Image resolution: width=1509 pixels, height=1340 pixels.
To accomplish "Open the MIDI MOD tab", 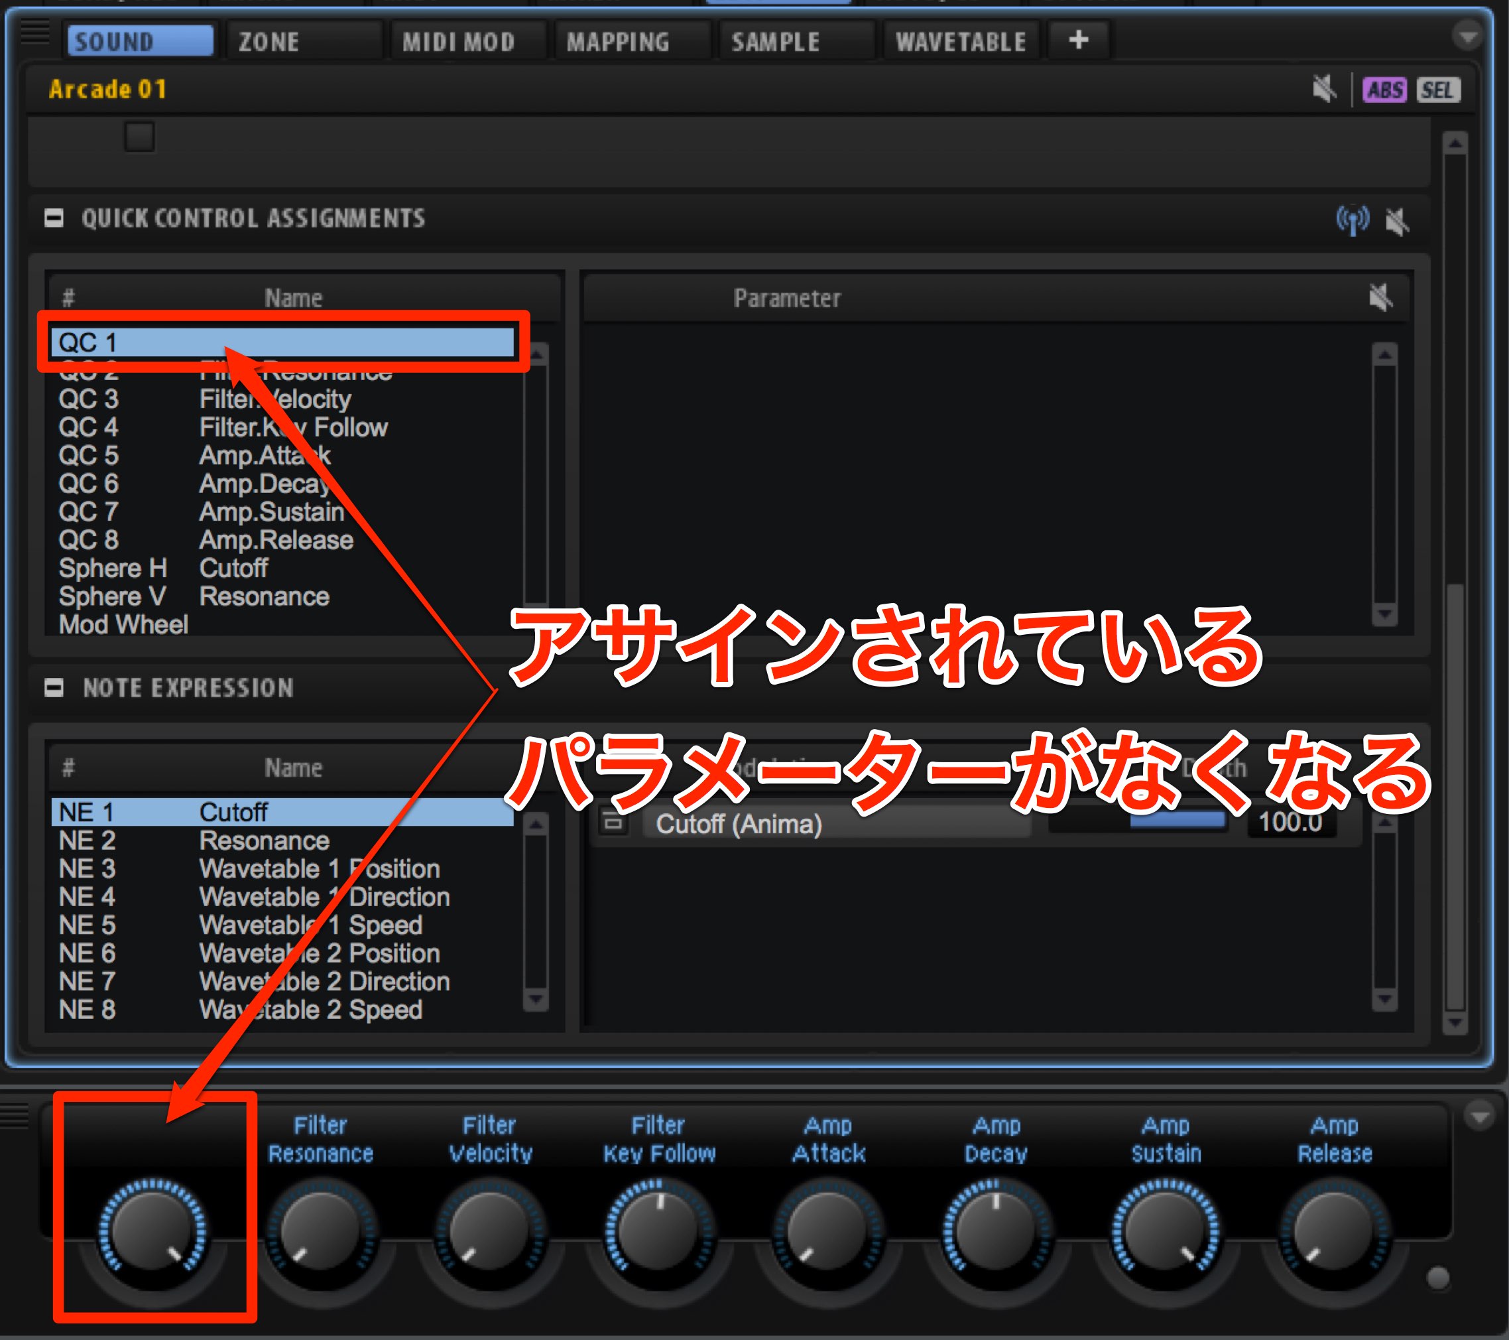I will (x=469, y=41).
